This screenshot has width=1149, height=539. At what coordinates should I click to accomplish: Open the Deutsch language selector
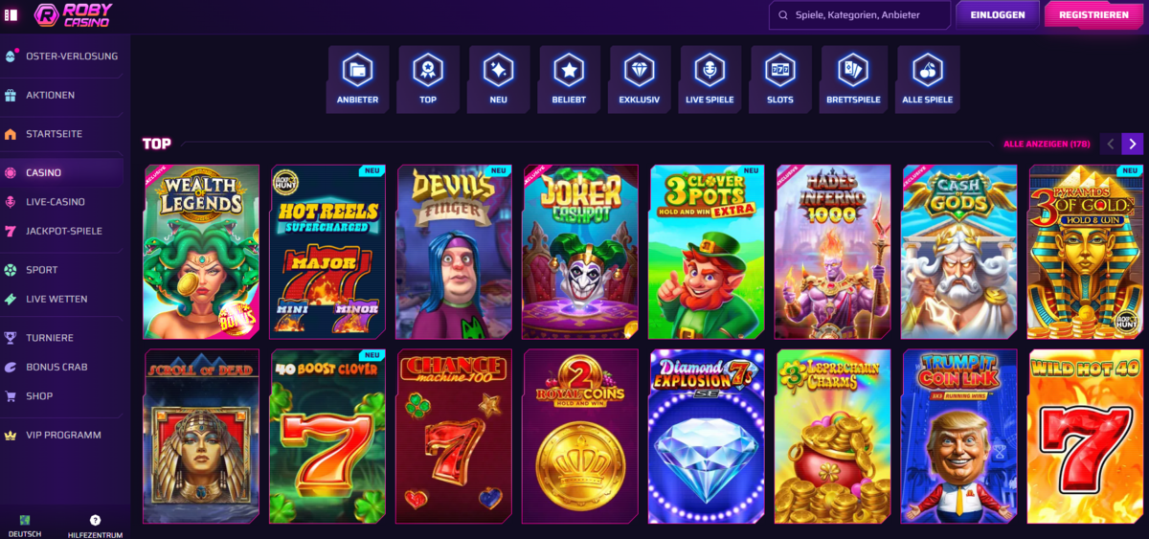(25, 526)
